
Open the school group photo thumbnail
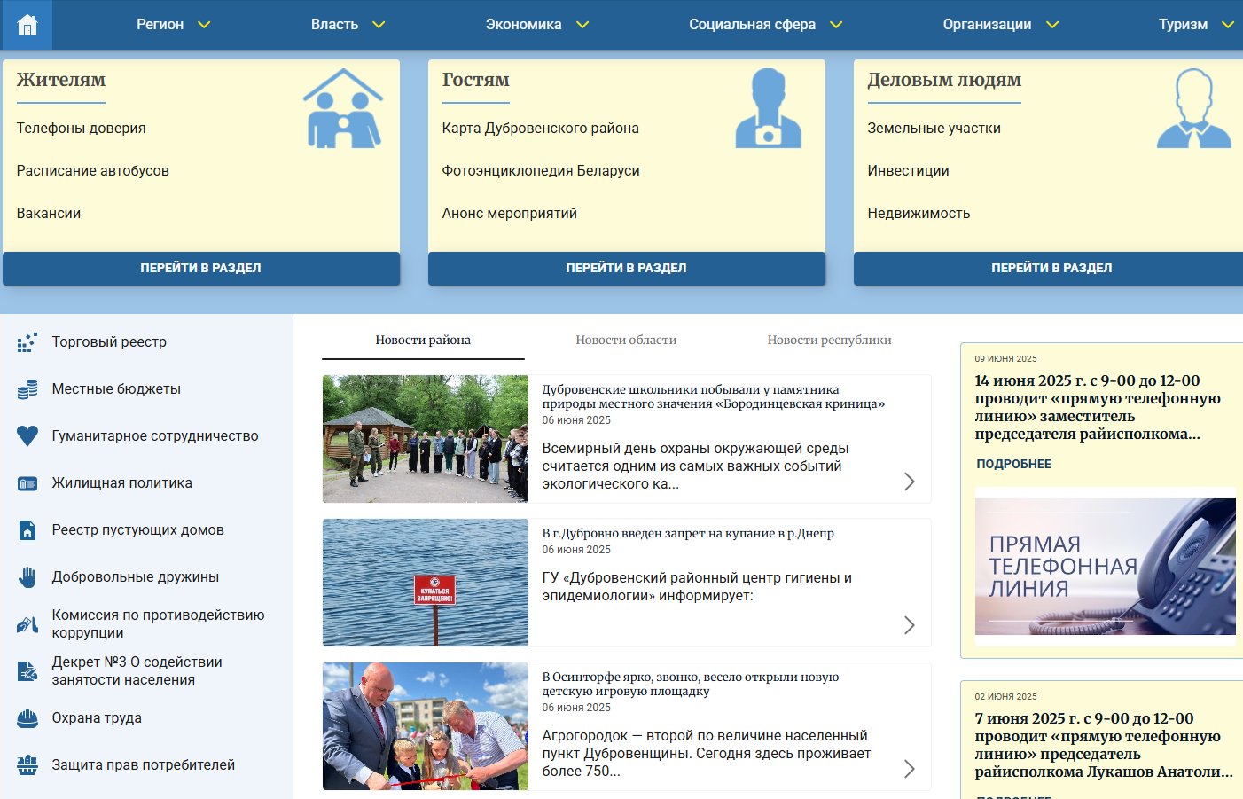point(426,439)
